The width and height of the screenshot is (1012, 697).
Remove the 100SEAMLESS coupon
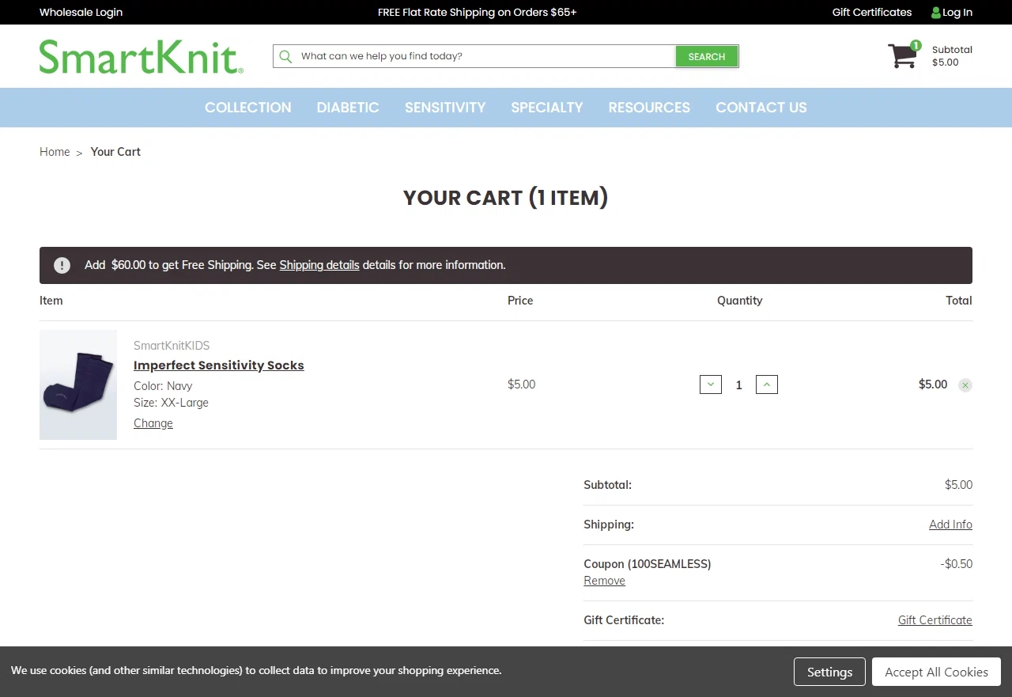click(x=604, y=581)
